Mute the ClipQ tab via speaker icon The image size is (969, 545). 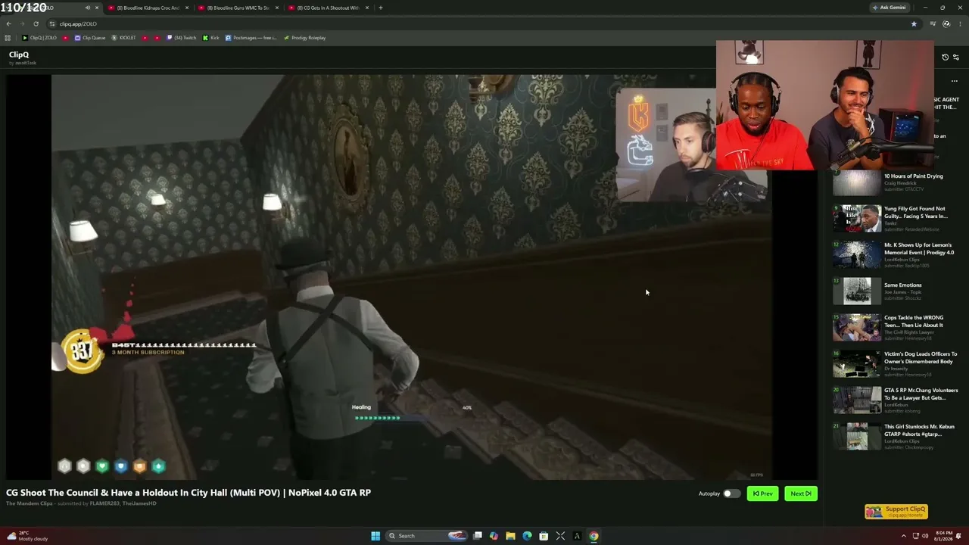pos(88,8)
